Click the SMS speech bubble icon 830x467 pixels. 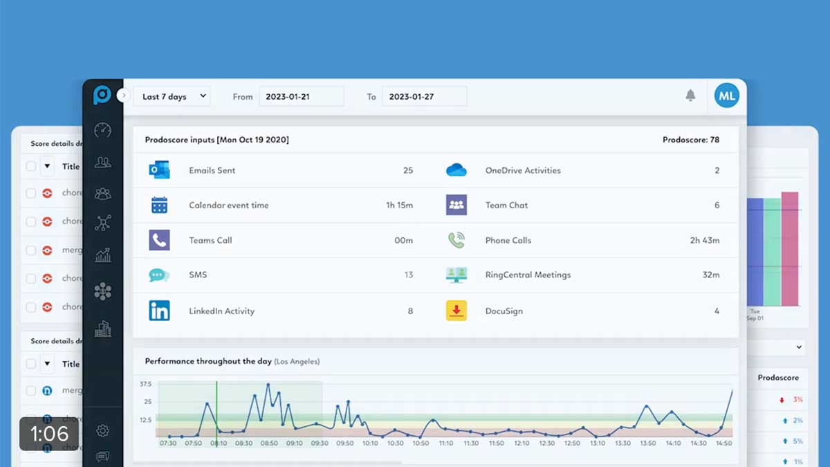(x=159, y=275)
